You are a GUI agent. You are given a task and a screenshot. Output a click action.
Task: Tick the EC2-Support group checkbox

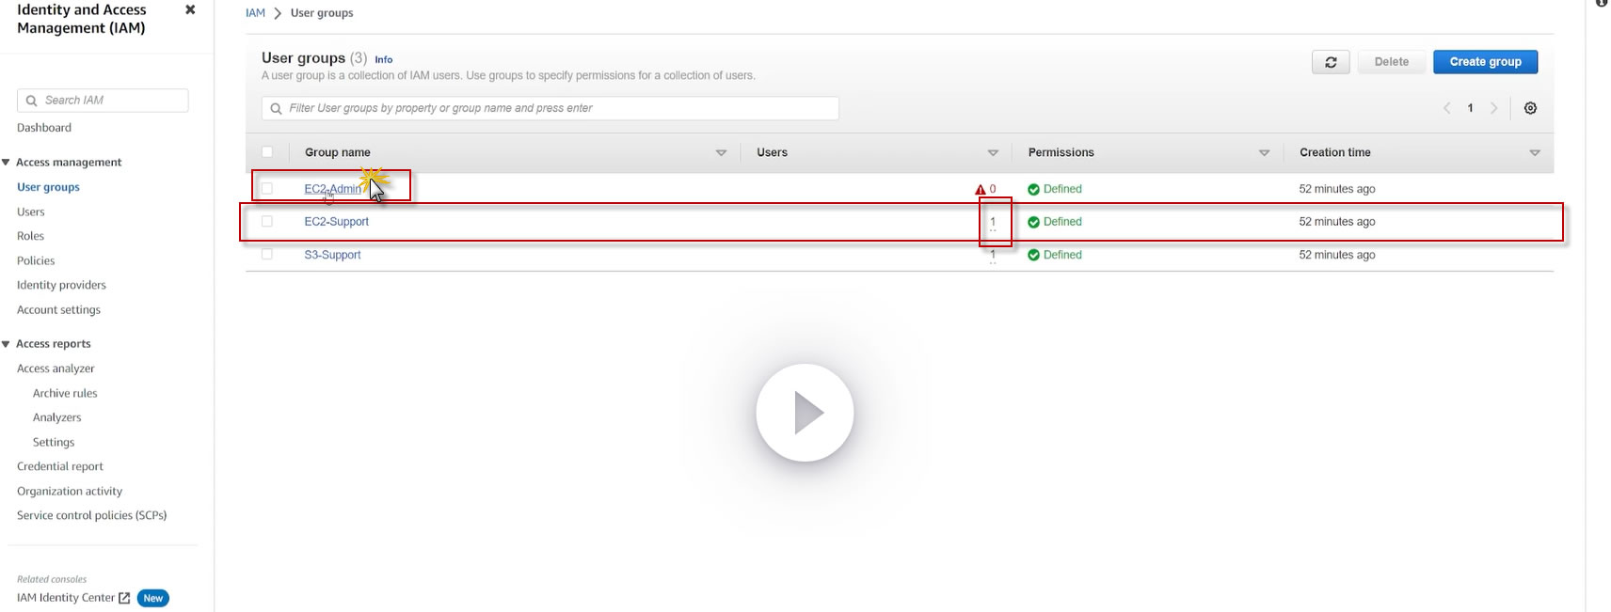[267, 222]
